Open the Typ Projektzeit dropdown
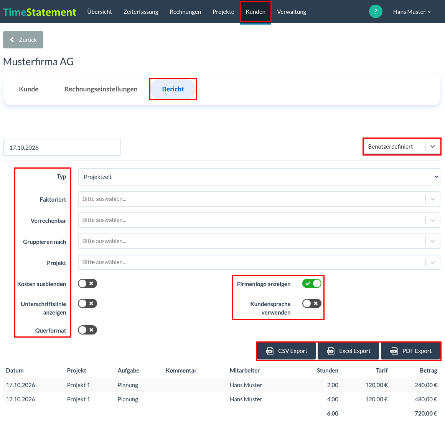This screenshot has height=424, width=445. pos(259,177)
